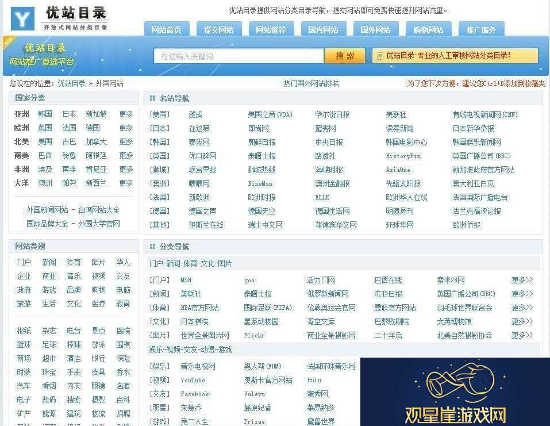
Task: Open the 国内网站 tab
Action: point(324,30)
